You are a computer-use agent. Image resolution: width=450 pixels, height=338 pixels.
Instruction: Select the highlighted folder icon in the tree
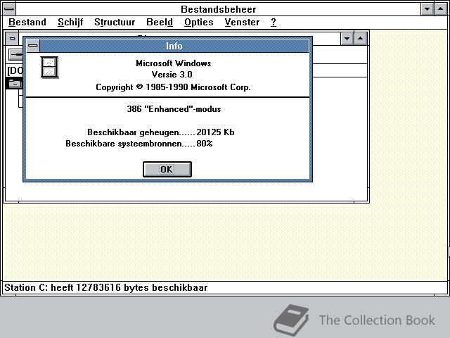(14, 83)
